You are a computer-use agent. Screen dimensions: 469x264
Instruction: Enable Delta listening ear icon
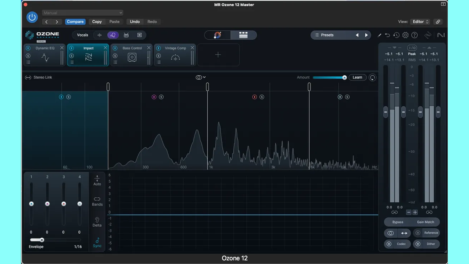click(x=97, y=220)
